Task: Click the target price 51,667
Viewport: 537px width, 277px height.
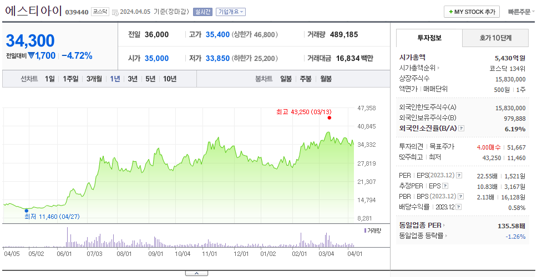Action: (x=516, y=147)
